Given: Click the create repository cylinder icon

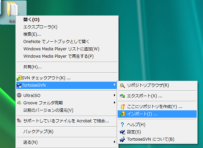Looking at the screenshot, I should point(123,107).
